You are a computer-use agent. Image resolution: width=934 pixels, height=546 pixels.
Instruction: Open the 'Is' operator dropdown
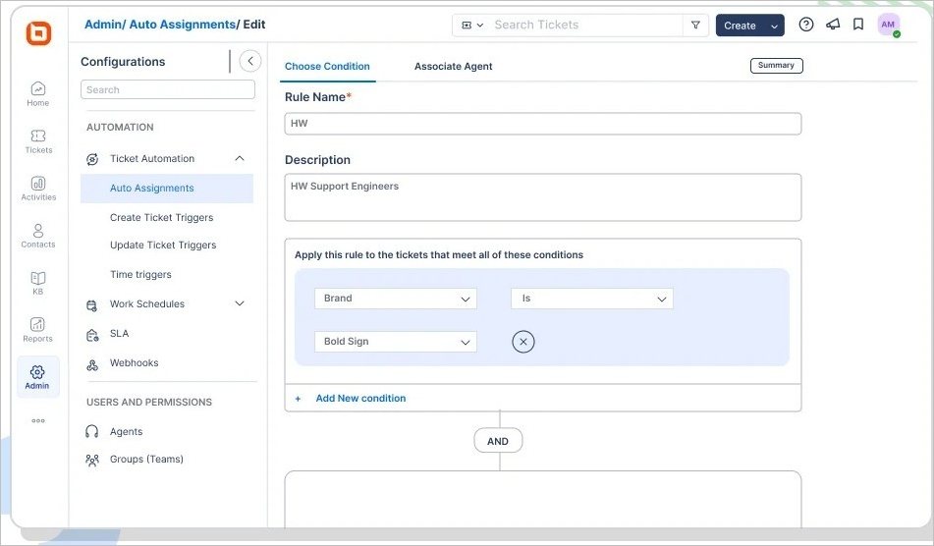click(x=592, y=299)
